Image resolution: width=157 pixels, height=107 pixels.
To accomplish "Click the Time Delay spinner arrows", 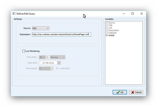I will click(x=47, y=57).
